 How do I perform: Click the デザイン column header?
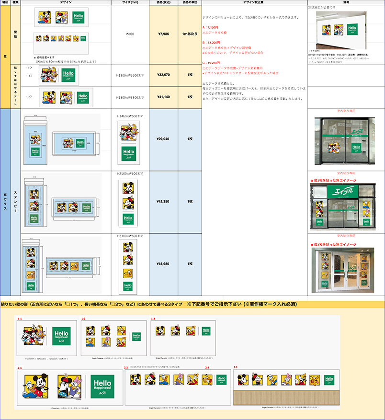coord(66,2)
